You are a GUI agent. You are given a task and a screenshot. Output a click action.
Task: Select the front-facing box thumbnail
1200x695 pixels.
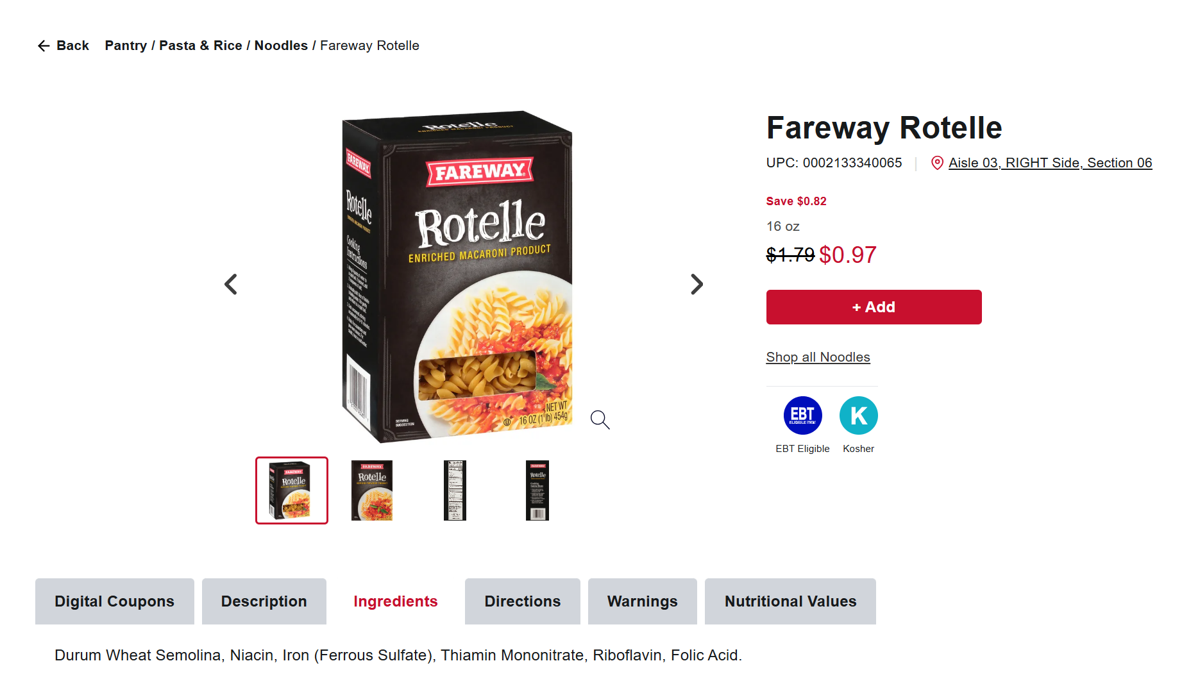372,490
